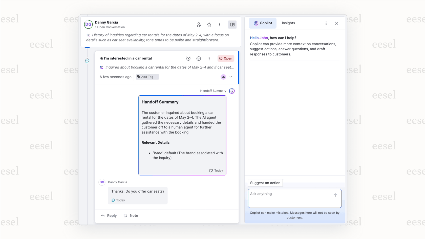Click the Handoff Summary smiley icon

pos(232,91)
